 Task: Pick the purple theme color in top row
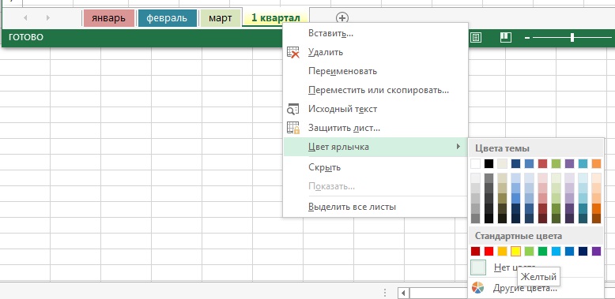click(569, 163)
